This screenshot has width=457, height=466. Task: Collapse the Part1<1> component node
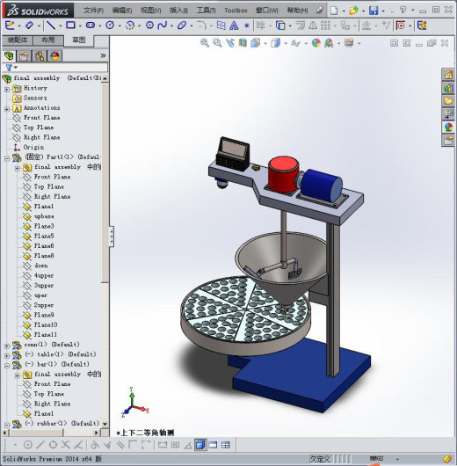point(7,158)
